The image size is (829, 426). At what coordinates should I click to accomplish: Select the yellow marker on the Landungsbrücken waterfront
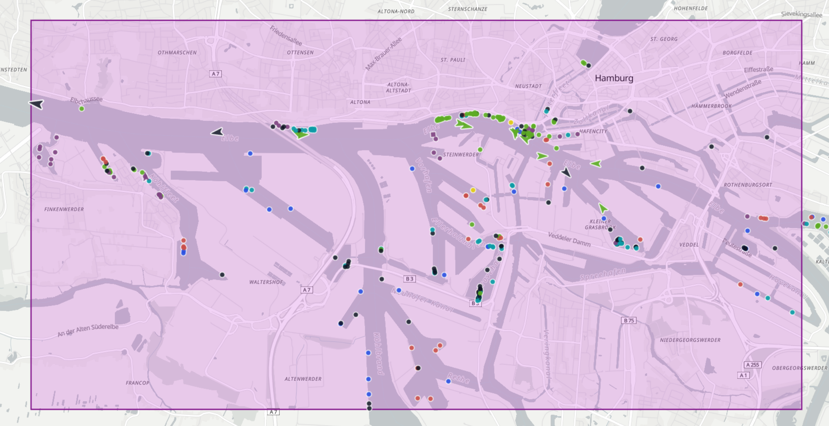(x=511, y=123)
